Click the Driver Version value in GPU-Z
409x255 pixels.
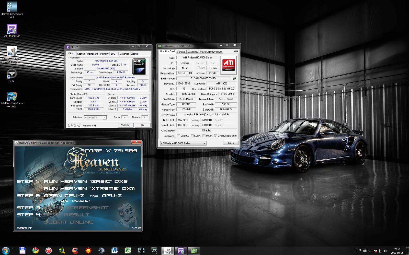point(207,115)
